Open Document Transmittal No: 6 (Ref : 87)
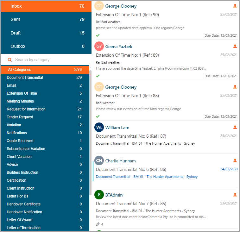 click(x=131, y=136)
